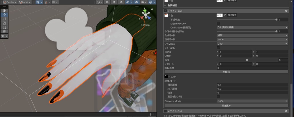Click the green Y axis gizmo cone
294x117 pixels.
pyautogui.click(x=145, y=11)
